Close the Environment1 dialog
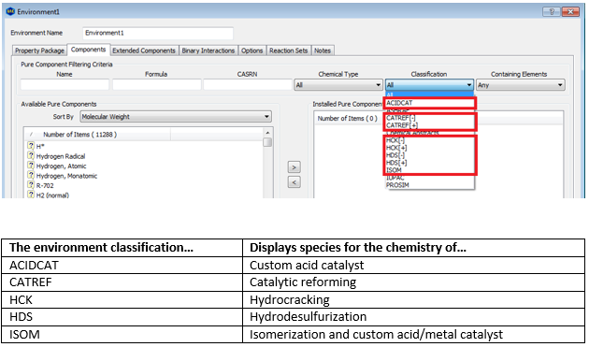The image size is (589, 347). [x=570, y=12]
